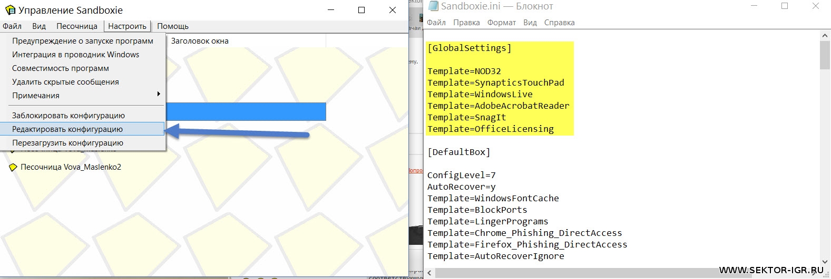The width and height of the screenshot is (831, 279).
Task: Click the Notepad scroll up arrow
Action: click(825, 35)
